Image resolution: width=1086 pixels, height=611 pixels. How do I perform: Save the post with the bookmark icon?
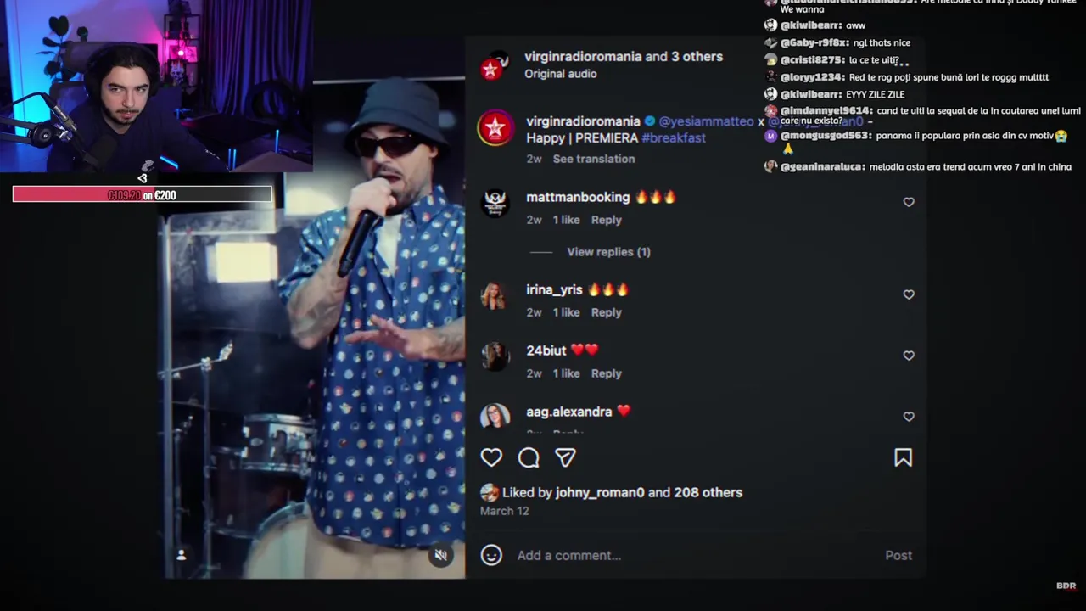(903, 457)
